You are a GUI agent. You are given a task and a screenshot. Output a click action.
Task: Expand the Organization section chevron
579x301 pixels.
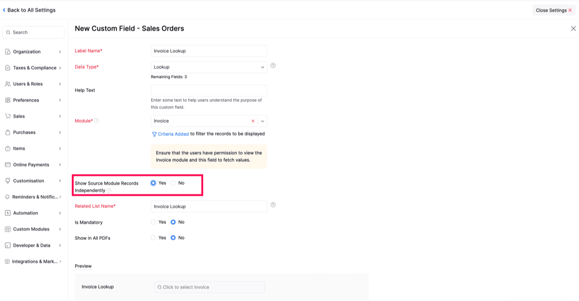60,52
